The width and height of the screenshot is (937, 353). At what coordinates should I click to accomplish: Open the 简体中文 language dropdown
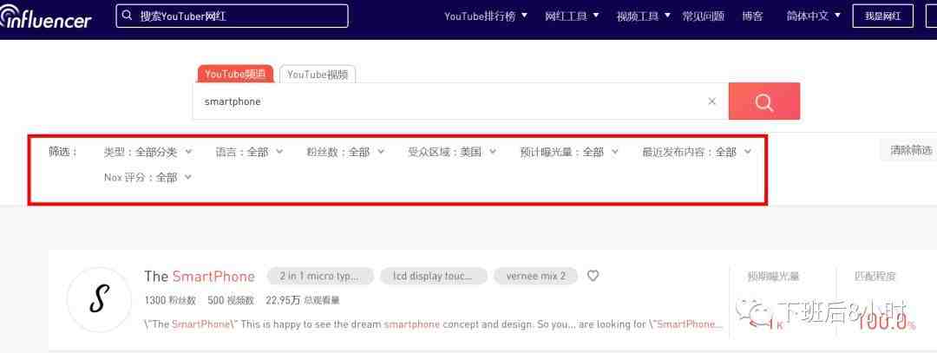813,16
